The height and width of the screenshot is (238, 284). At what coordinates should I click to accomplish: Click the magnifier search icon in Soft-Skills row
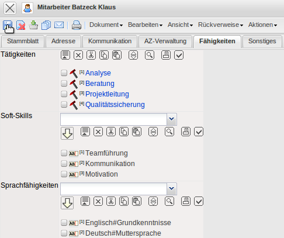tap(169, 132)
